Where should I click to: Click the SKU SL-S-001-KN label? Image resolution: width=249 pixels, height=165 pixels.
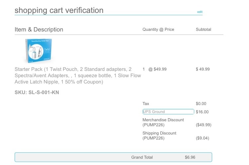(x=37, y=92)
